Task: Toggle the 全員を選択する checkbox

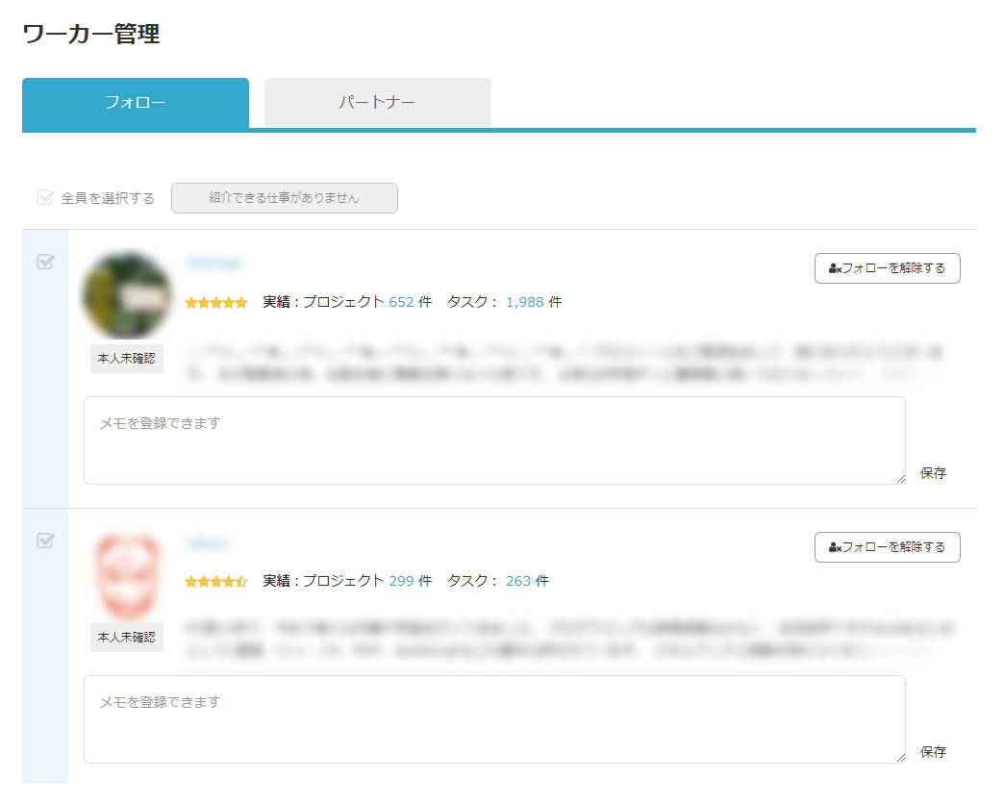Action: pyautogui.click(x=45, y=197)
